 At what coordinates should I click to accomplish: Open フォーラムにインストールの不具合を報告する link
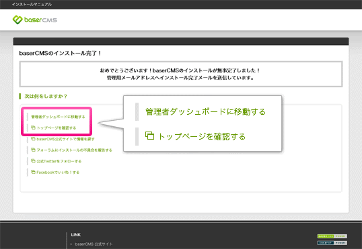[71, 150]
